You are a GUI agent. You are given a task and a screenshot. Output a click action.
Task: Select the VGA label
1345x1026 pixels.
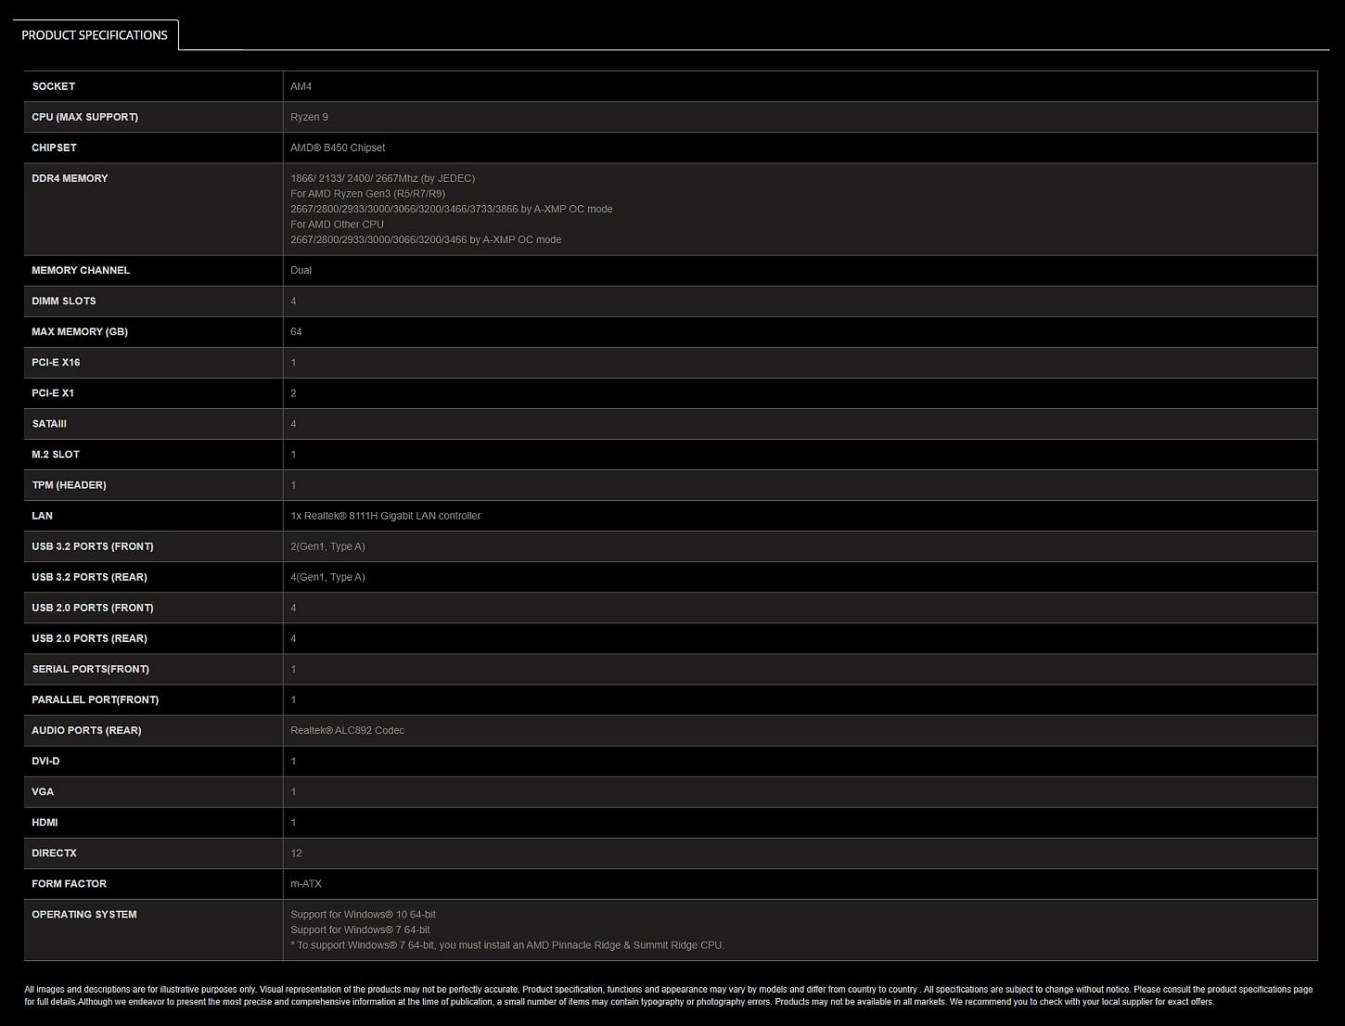pyautogui.click(x=43, y=790)
